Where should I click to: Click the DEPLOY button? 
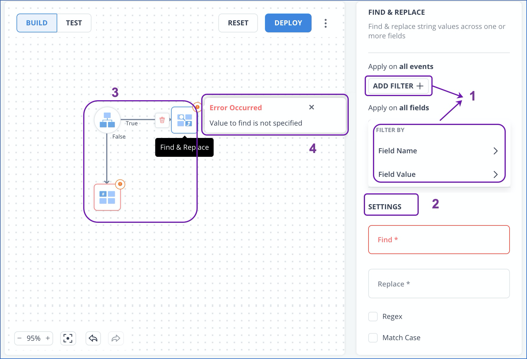(288, 23)
